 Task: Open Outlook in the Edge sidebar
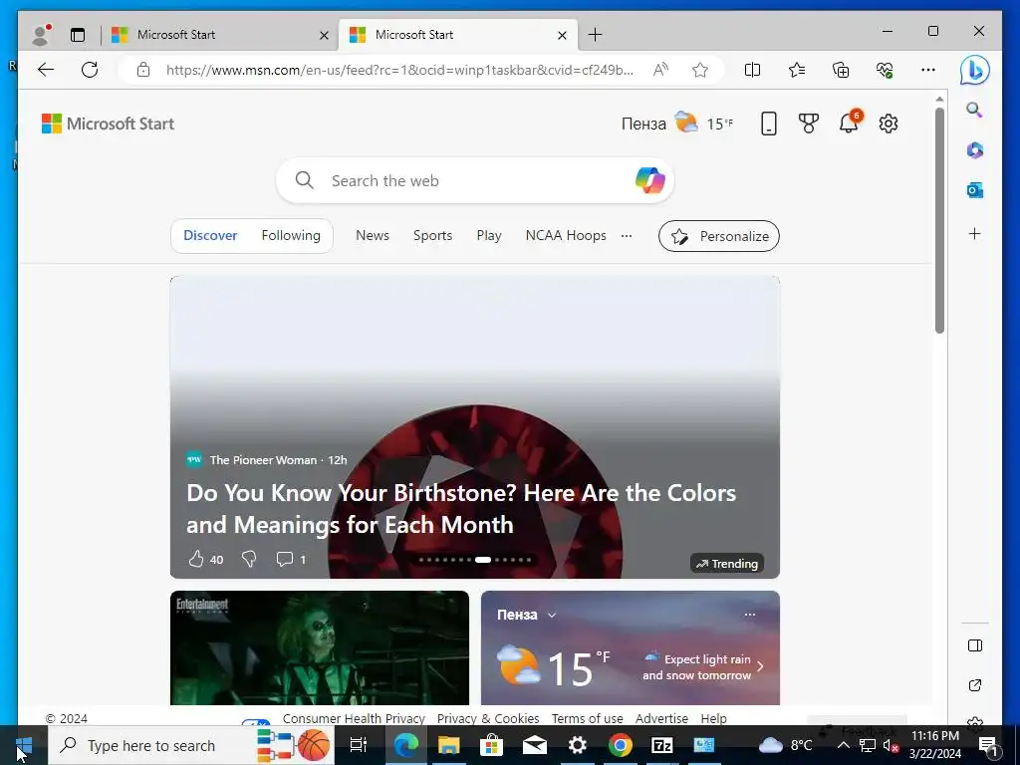[x=974, y=190]
